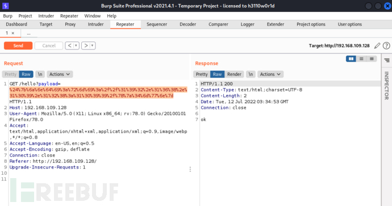Image resolution: width=392 pixels, height=206 pixels.
Task: Switch to the Comparer tab
Action: [218, 24]
